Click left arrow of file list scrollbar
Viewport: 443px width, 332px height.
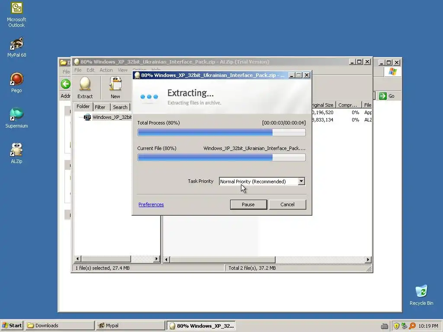coord(167,259)
